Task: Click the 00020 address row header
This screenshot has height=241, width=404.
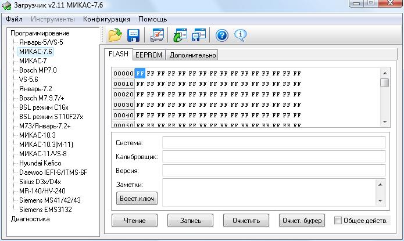Action: (x=123, y=95)
